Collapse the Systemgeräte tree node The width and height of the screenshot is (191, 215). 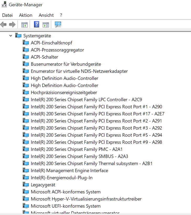coord(11,36)
